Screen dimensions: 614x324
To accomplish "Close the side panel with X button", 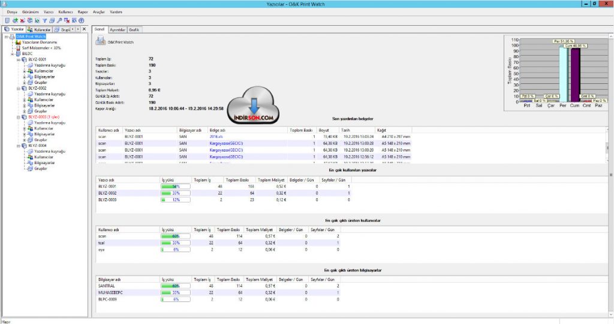I will click(x=84, y=29).
